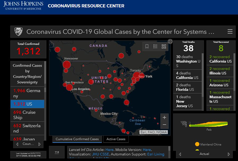238x161 pixels.
Task: Open the Esri Living link
Action: [156, 154]
